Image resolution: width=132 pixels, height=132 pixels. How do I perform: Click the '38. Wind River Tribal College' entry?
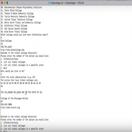[x=14, y=32]
